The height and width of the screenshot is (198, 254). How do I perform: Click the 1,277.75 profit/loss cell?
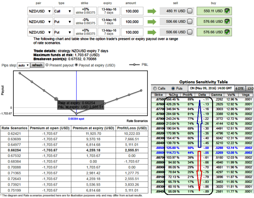click(x=132, y=173)
